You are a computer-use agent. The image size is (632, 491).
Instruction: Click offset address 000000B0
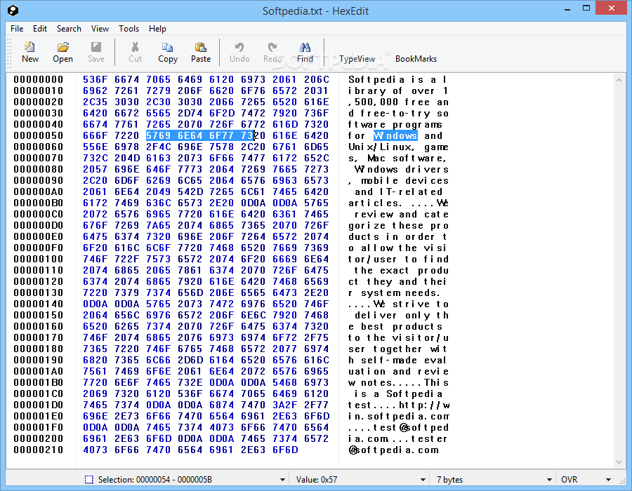[x=39, y=203]
